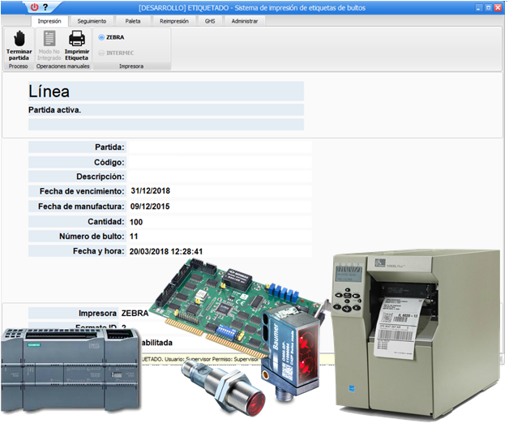
Task: Maximize the ETIQUETADO window
Action: (x=489, y=8)
